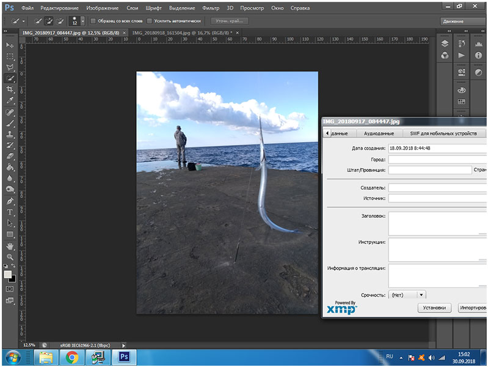Expand the 'Срочность' dropdown list
Screen dimensions: 488x367
(421, 295)
